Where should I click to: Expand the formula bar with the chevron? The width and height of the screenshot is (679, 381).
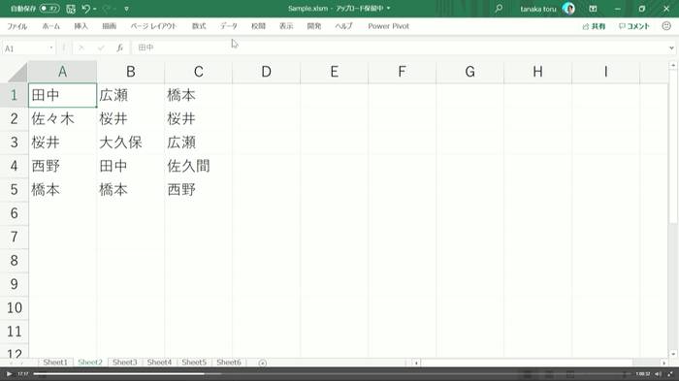click(671, 48)
